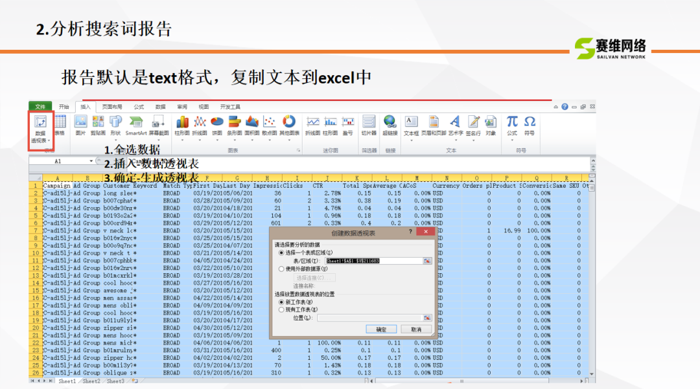Expand the 形状 shapes dropdown
This screenshot has height=389, width=700.
pyautogui.click(x=115, y=140)
